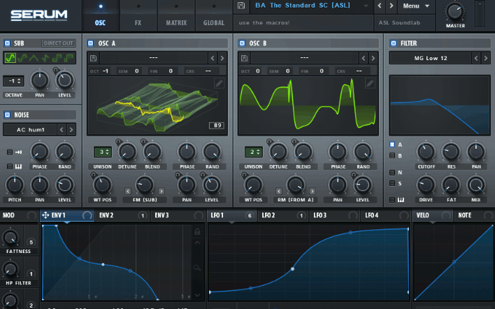Click OSC B wavetable save icon
Screen dimensions: 495x309
(x=244, y=58)
